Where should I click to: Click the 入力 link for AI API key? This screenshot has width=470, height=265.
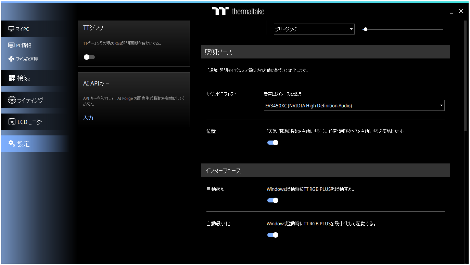coord(88,118)
